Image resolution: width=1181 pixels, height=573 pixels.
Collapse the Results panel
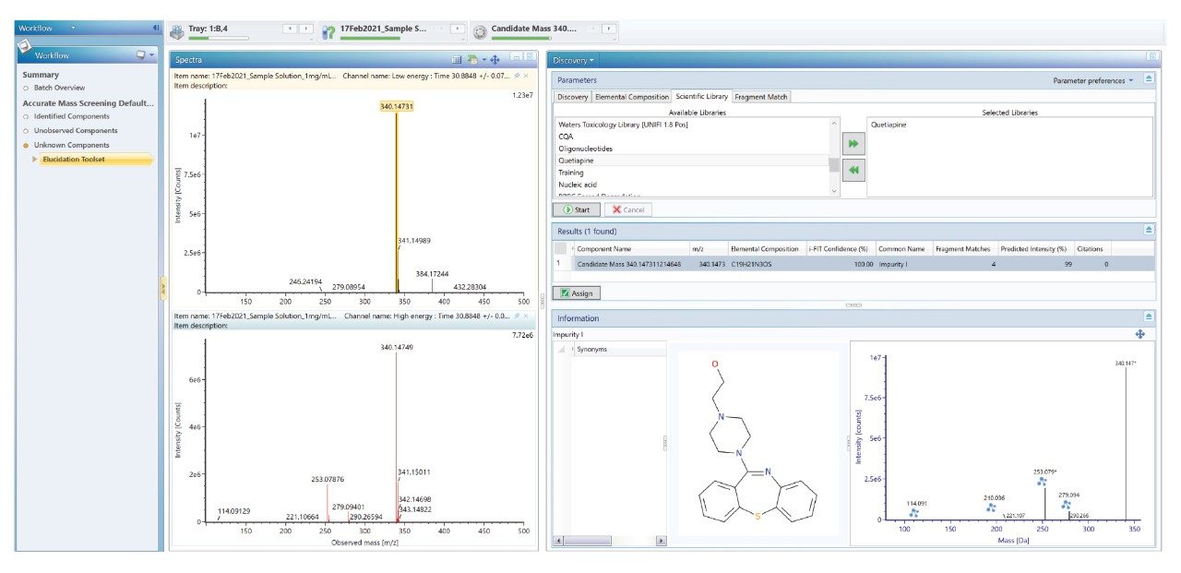[x=1149, y=230]
